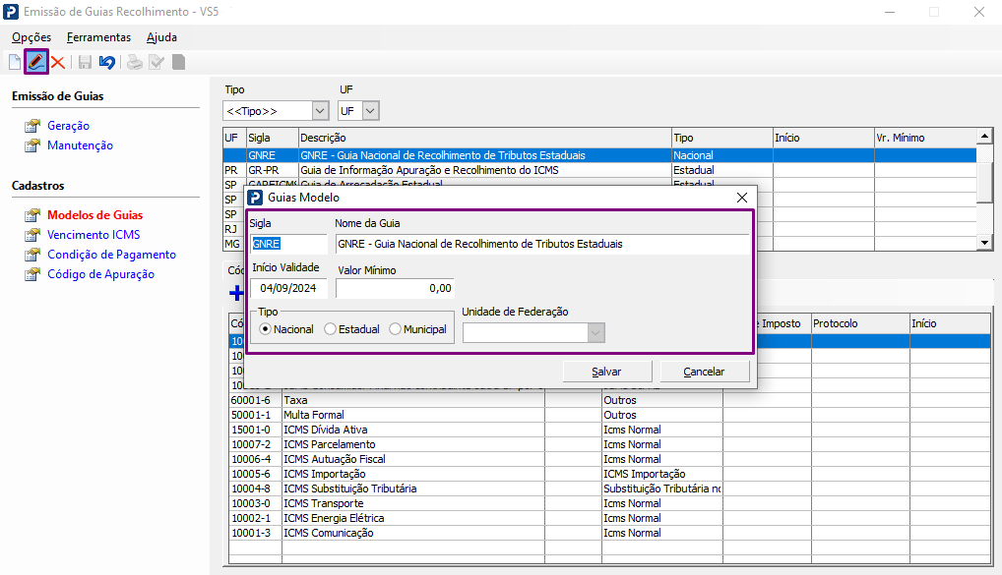1002x575 pixels.
Task: Open the Modelos de Guias link
Action: pyautogui.click(x=95, y=215)
